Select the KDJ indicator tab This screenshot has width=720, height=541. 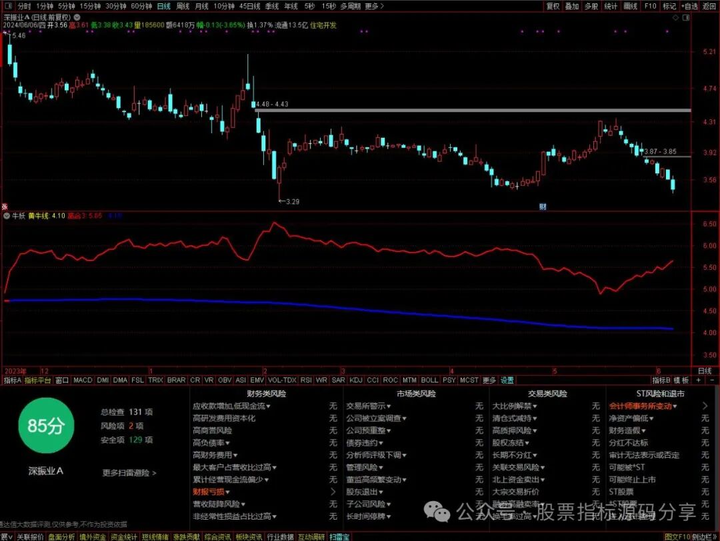click(x=356, y=380)
